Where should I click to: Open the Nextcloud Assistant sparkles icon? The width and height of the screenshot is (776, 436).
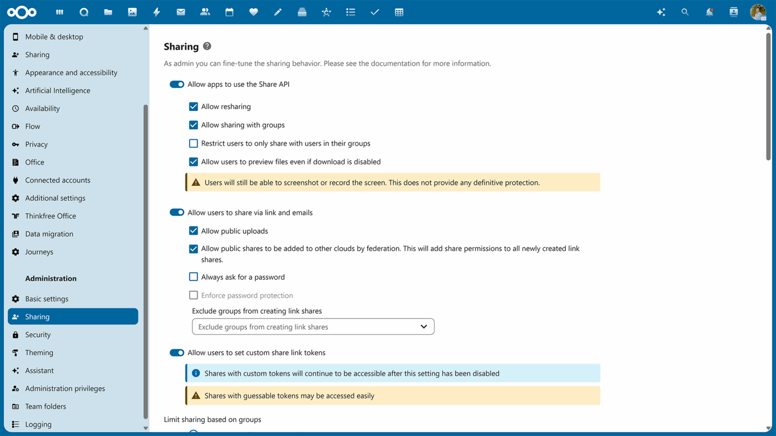pos(661,12)
